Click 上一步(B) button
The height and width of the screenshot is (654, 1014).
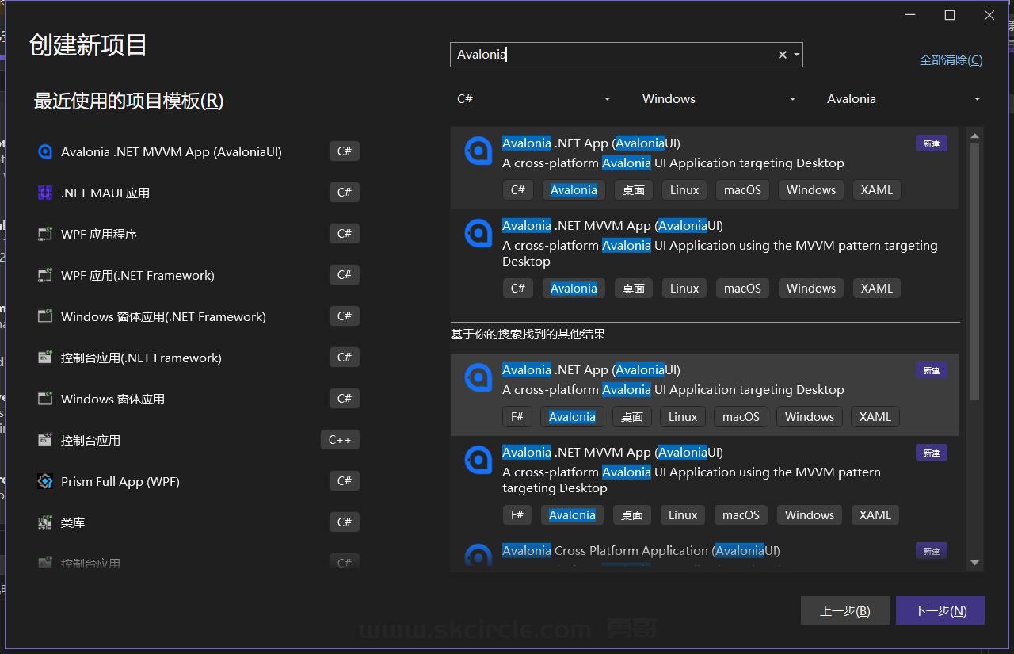pyautogui.click(x=844, y=611)
